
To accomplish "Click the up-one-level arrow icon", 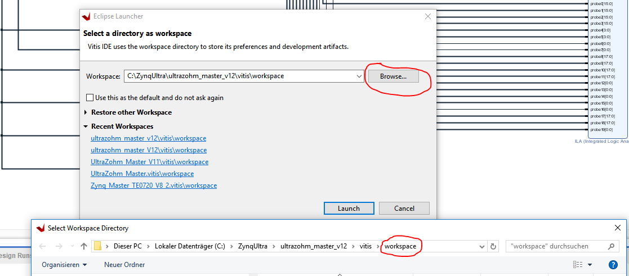I will tap(84, 246).
